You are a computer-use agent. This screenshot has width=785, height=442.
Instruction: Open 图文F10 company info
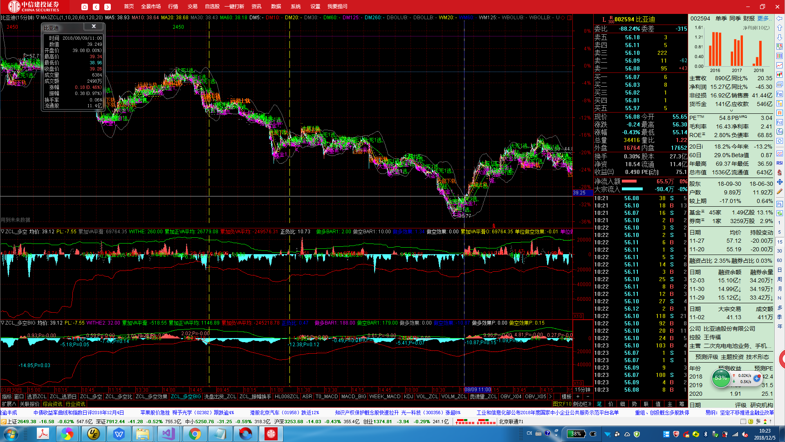click(562, 404)
